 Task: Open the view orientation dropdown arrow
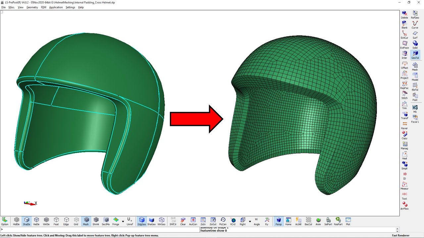pyautogui.click(x=250, y=221)
